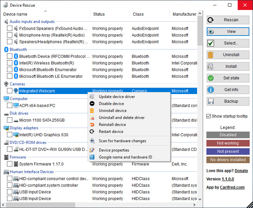253x208 pixels.
Task: Sort list by Device name column header
Action: click(15, 14)
